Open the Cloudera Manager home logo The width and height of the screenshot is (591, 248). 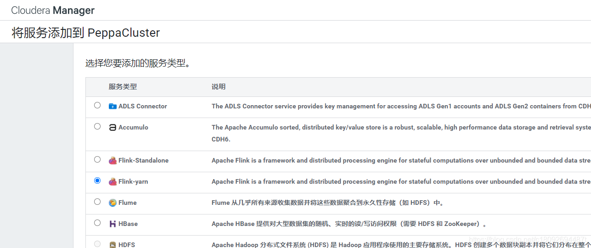pyautogui.click(x=53, y=10)
